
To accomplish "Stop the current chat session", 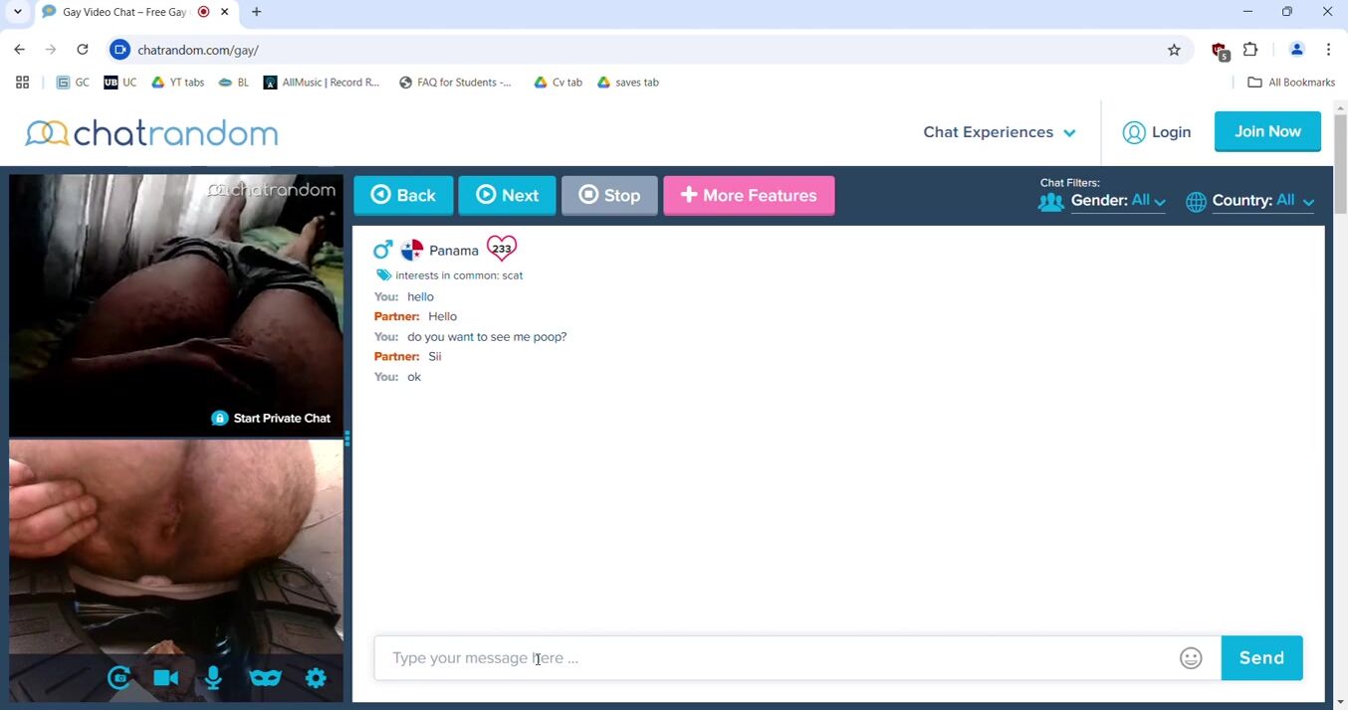I will click(x=609, y=196).
